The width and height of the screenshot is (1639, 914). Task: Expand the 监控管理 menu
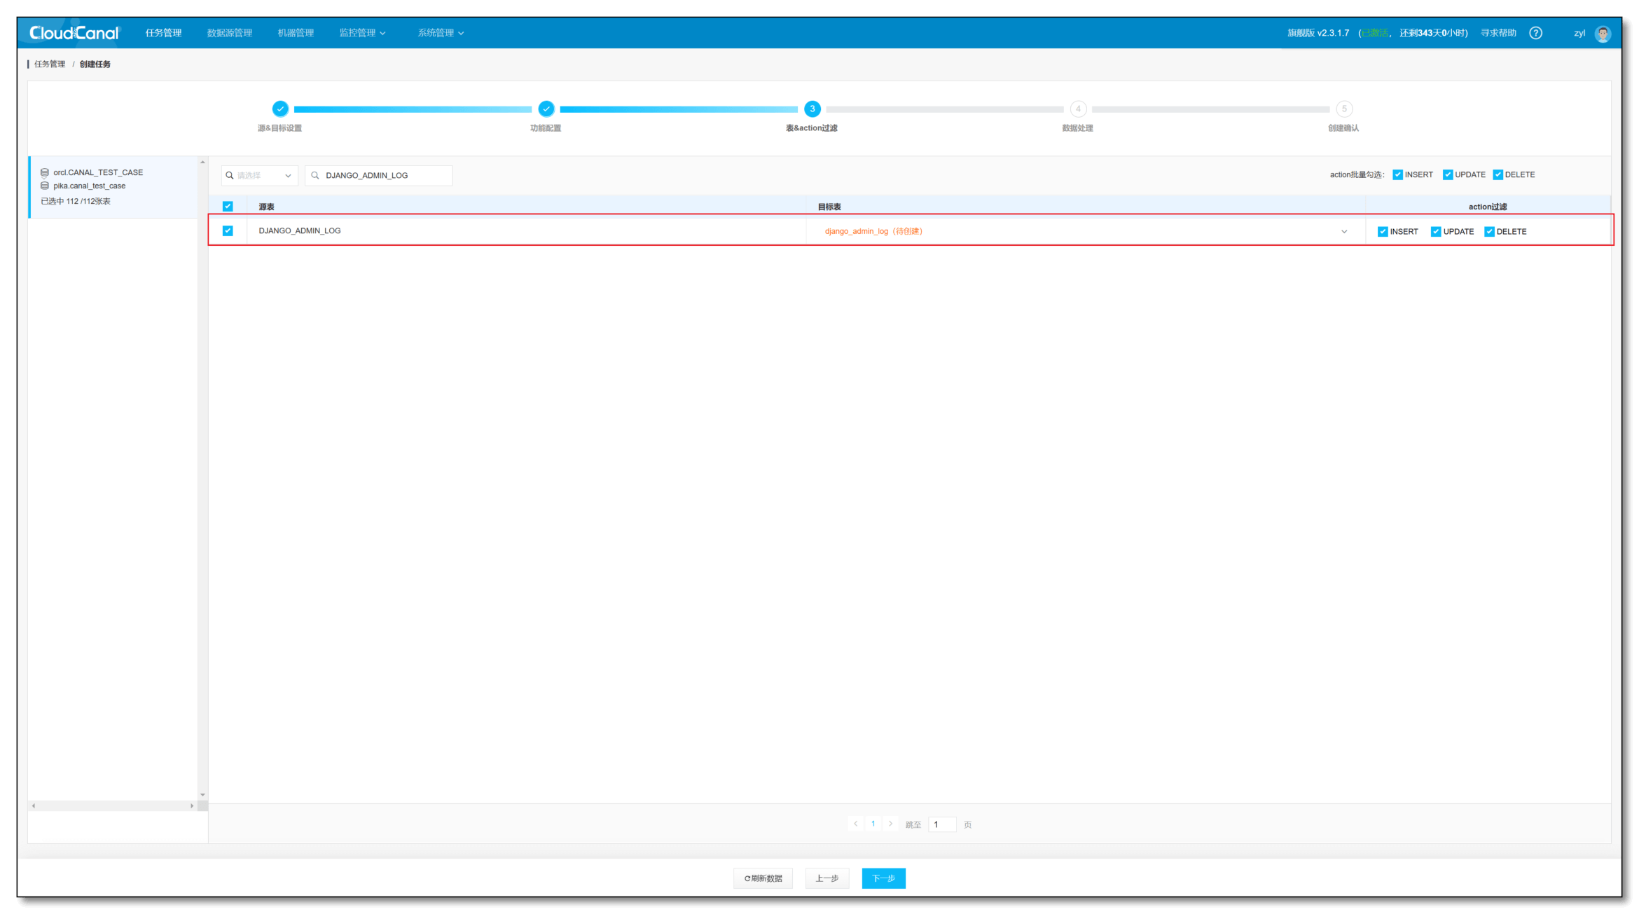(362, 33)
